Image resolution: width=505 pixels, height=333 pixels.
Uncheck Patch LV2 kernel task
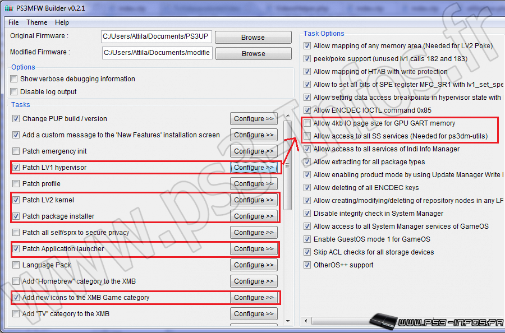(16, 200)
